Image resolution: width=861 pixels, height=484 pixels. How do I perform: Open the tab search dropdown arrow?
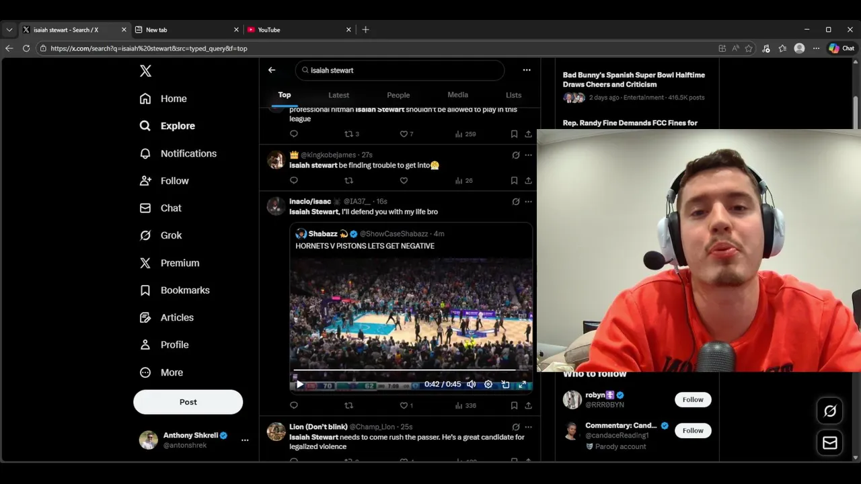pos(9,30)
